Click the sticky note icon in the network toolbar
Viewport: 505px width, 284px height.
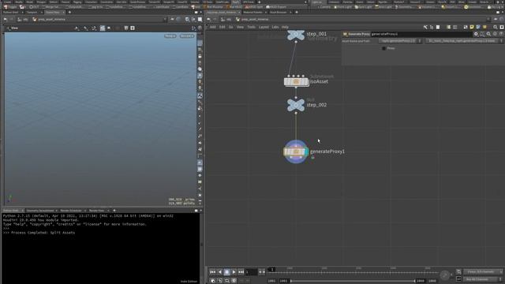[x=472, y=28]
